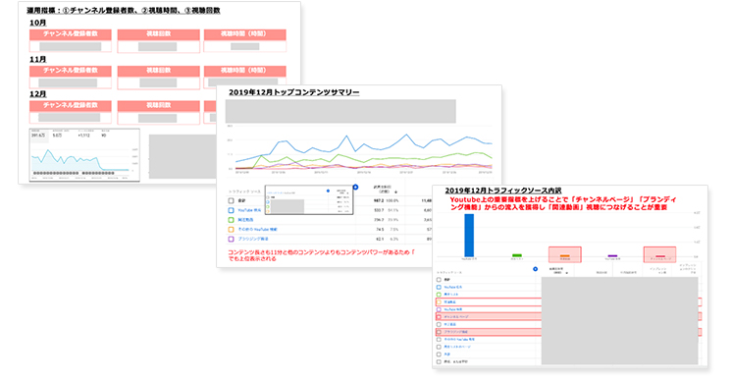
Task: Select the 10月 チャンネル登録者数 header
Action: point(71,34)
